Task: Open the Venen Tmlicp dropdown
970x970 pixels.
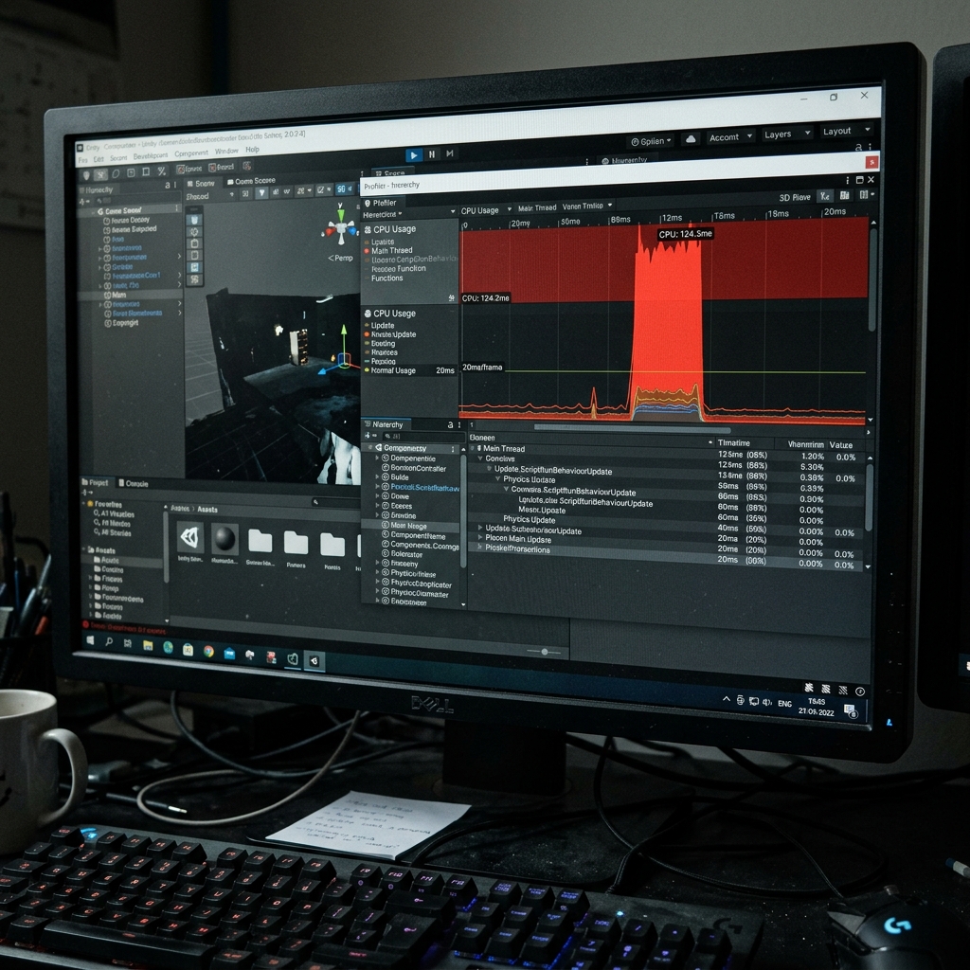Action: pos(587,206)
